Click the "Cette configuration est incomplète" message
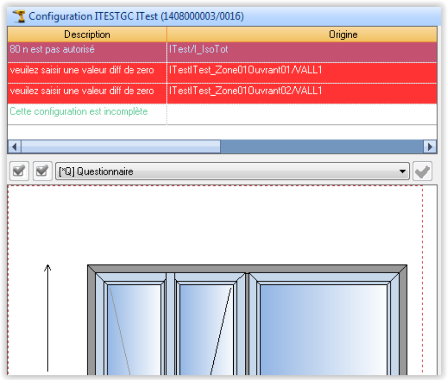Viewport: 448px width, 380px height. pyautogui.click(x=79, y=111)
